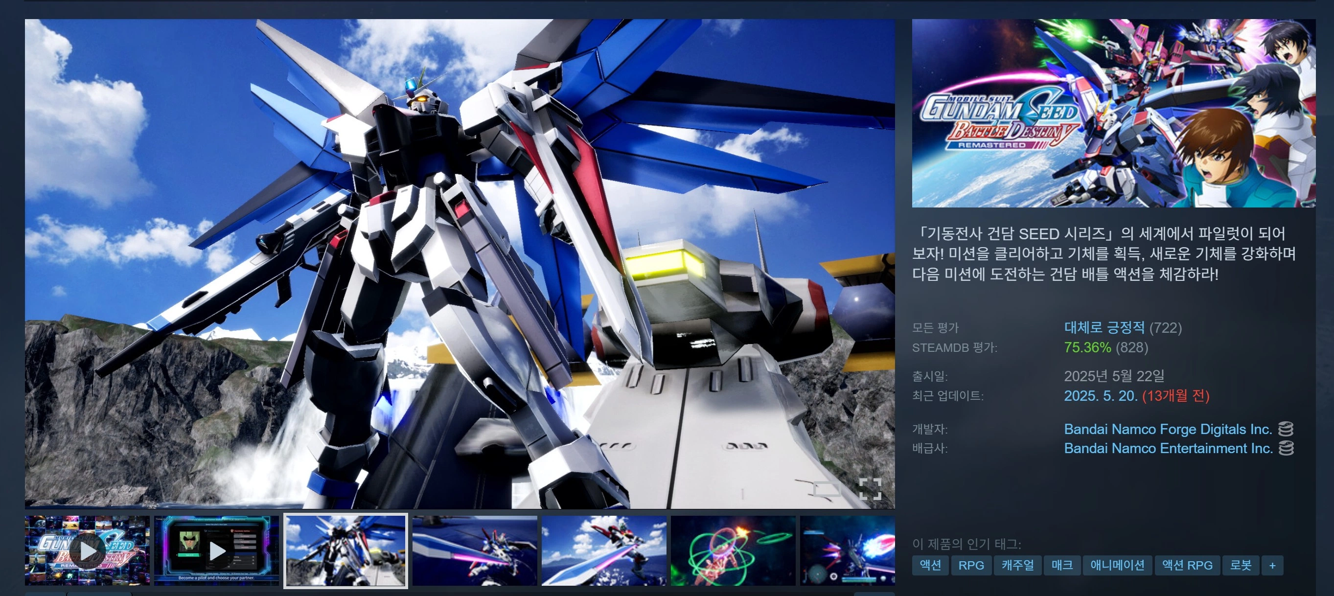Open SteamDB stack icon beside Bandai Namco Entertainment
1334x596 pixels.
pyautogui.click(x=1287, y=448)
